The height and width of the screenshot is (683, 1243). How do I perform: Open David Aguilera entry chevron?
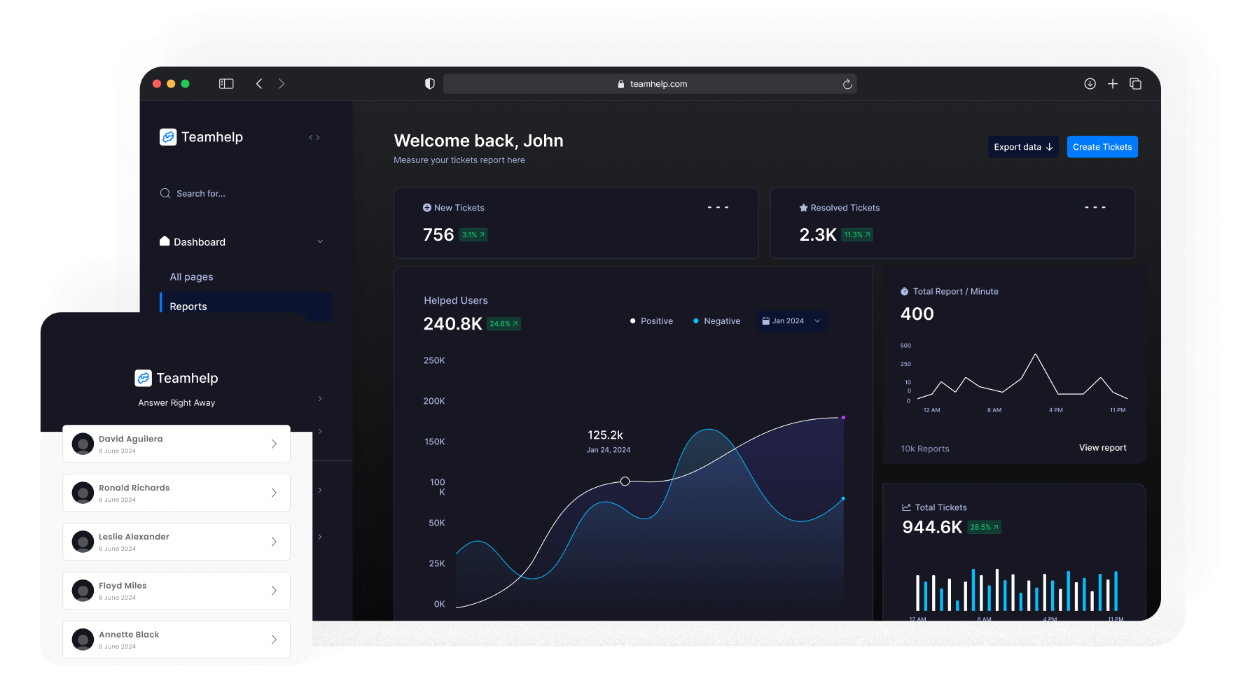point(274,444)
